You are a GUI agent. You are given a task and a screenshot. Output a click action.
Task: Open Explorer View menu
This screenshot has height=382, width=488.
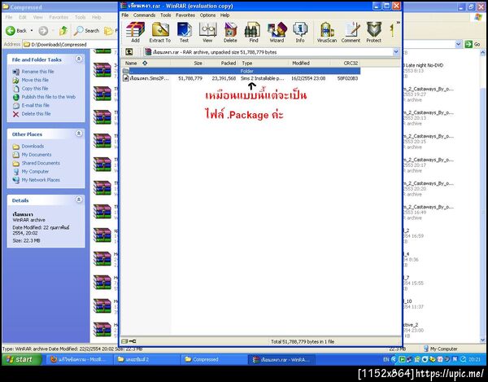point(38,17)
